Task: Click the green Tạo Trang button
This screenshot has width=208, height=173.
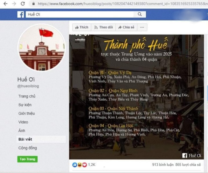Action: [x=27, y=159]
